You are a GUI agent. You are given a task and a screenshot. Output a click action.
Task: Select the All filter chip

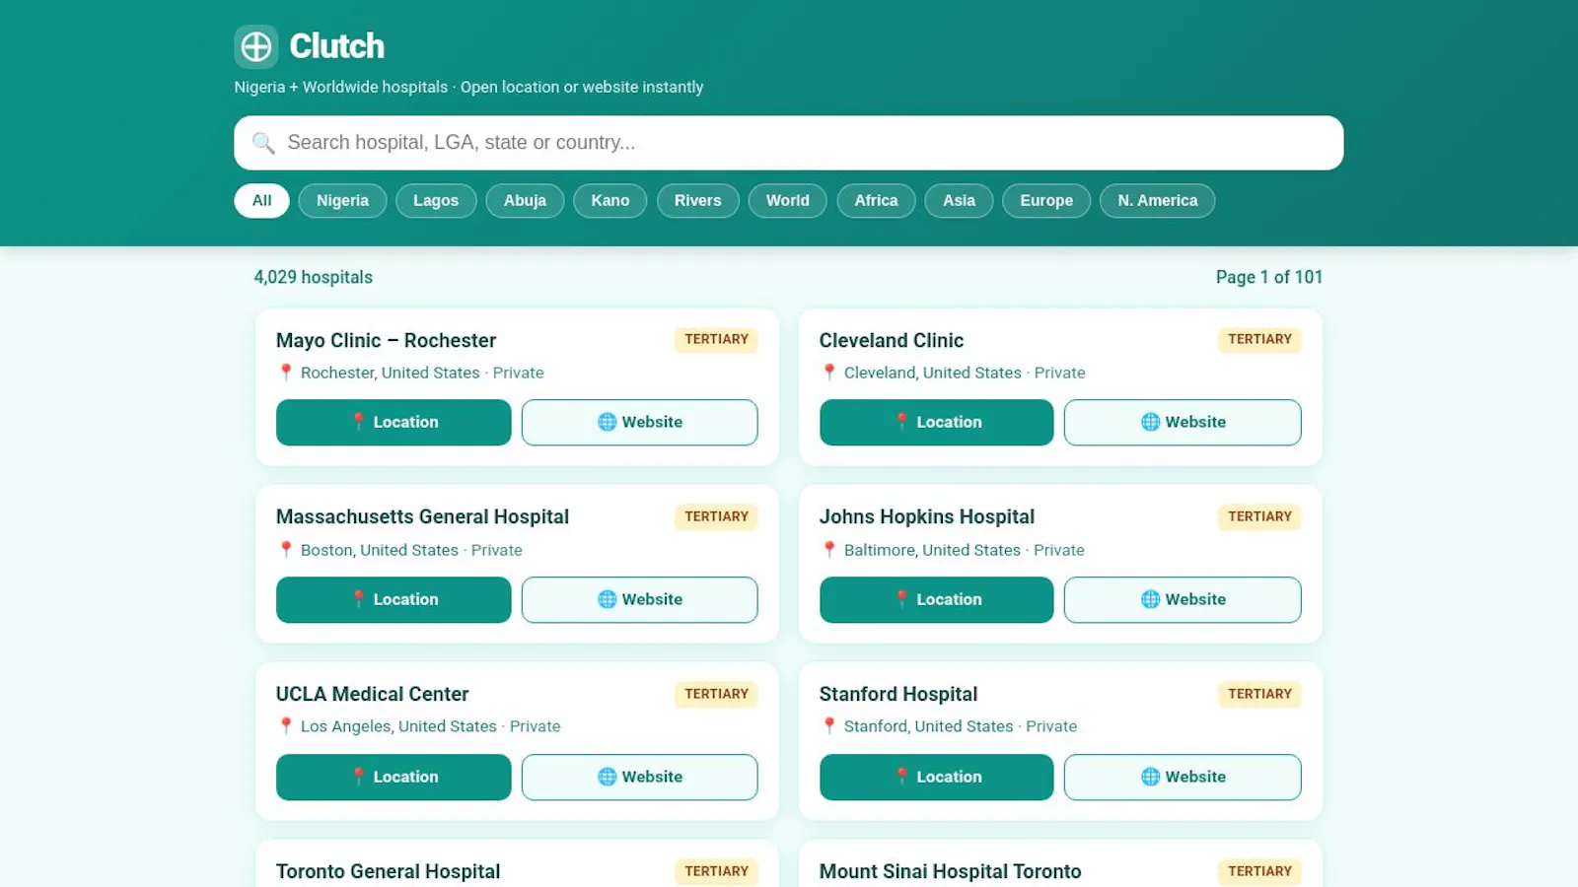click(x=261, y=200)
